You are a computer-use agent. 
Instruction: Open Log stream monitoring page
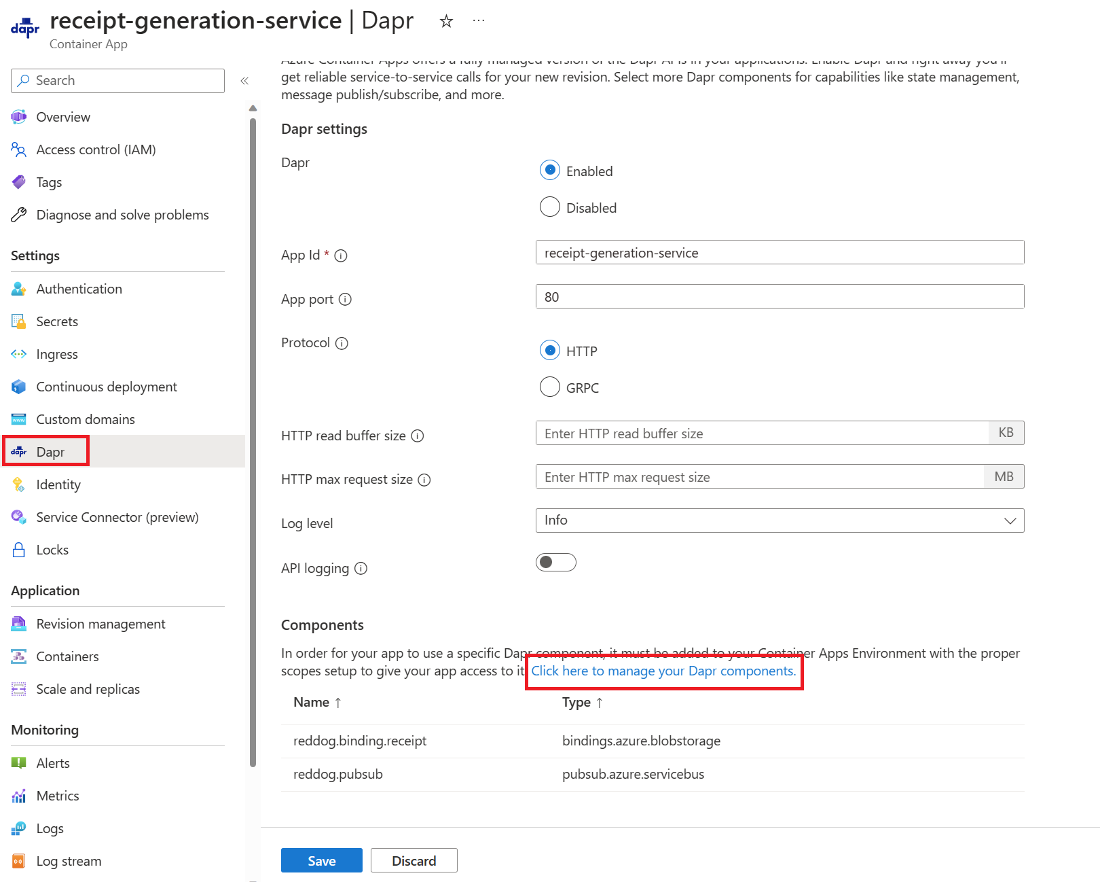click(69, 861)
